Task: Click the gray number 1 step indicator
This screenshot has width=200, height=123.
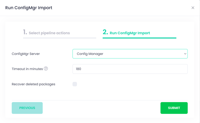Action: (25, 32)
